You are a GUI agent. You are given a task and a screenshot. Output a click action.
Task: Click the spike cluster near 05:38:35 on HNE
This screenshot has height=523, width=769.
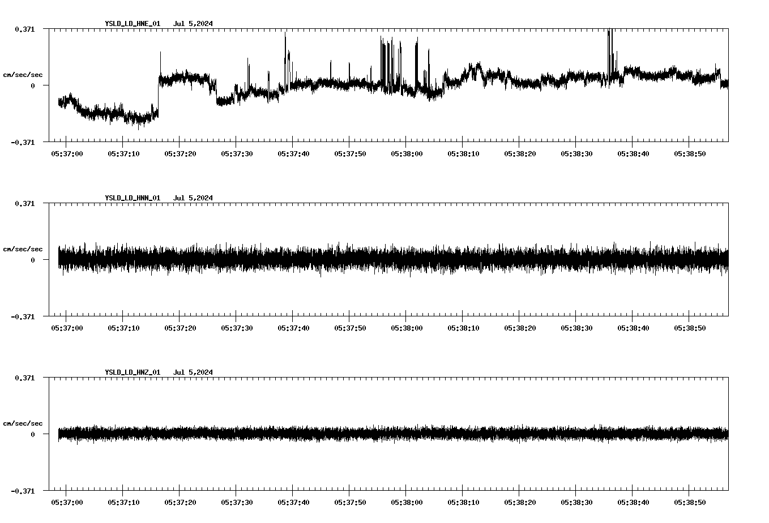click(610, 45)
